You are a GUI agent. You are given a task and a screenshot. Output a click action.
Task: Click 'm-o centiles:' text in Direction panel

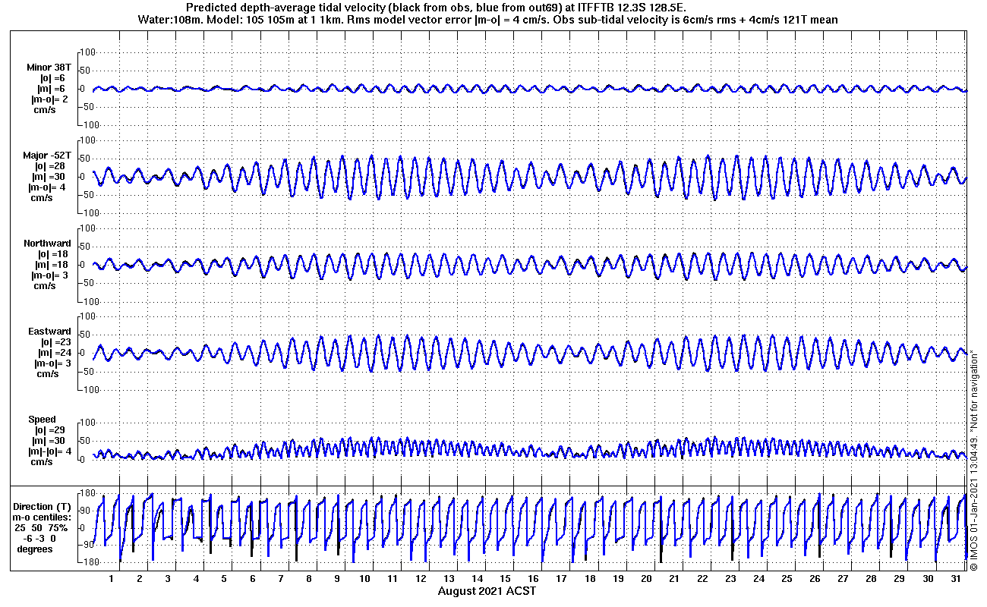(43, 517)
